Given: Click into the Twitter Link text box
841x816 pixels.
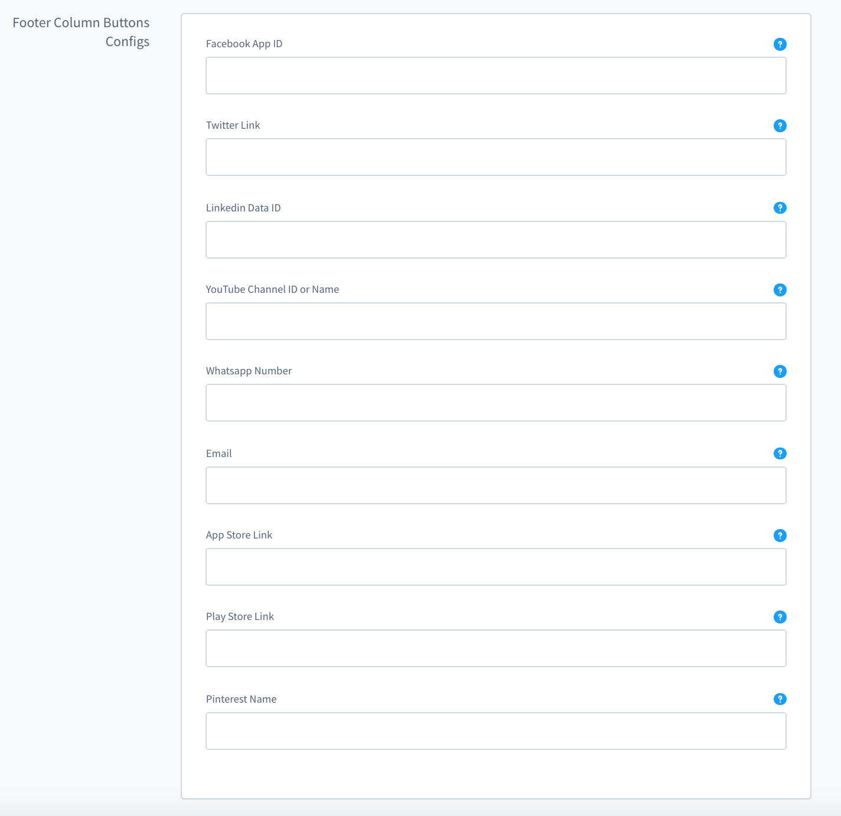Looking at the screenshot, I should pyautogui.click(x=496, y=157).
